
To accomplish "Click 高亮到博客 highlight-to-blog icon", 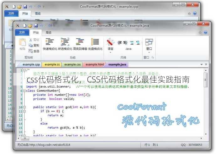I will pos(80,42).
